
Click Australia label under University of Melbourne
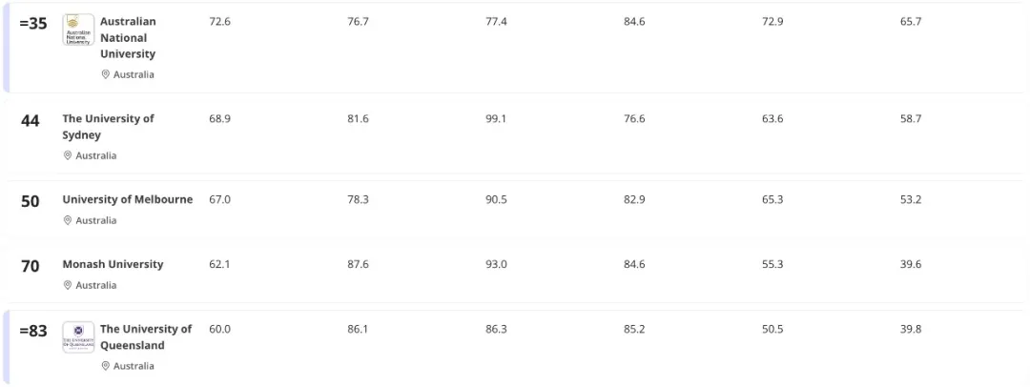pyautogui.click(x=96, y=220)
